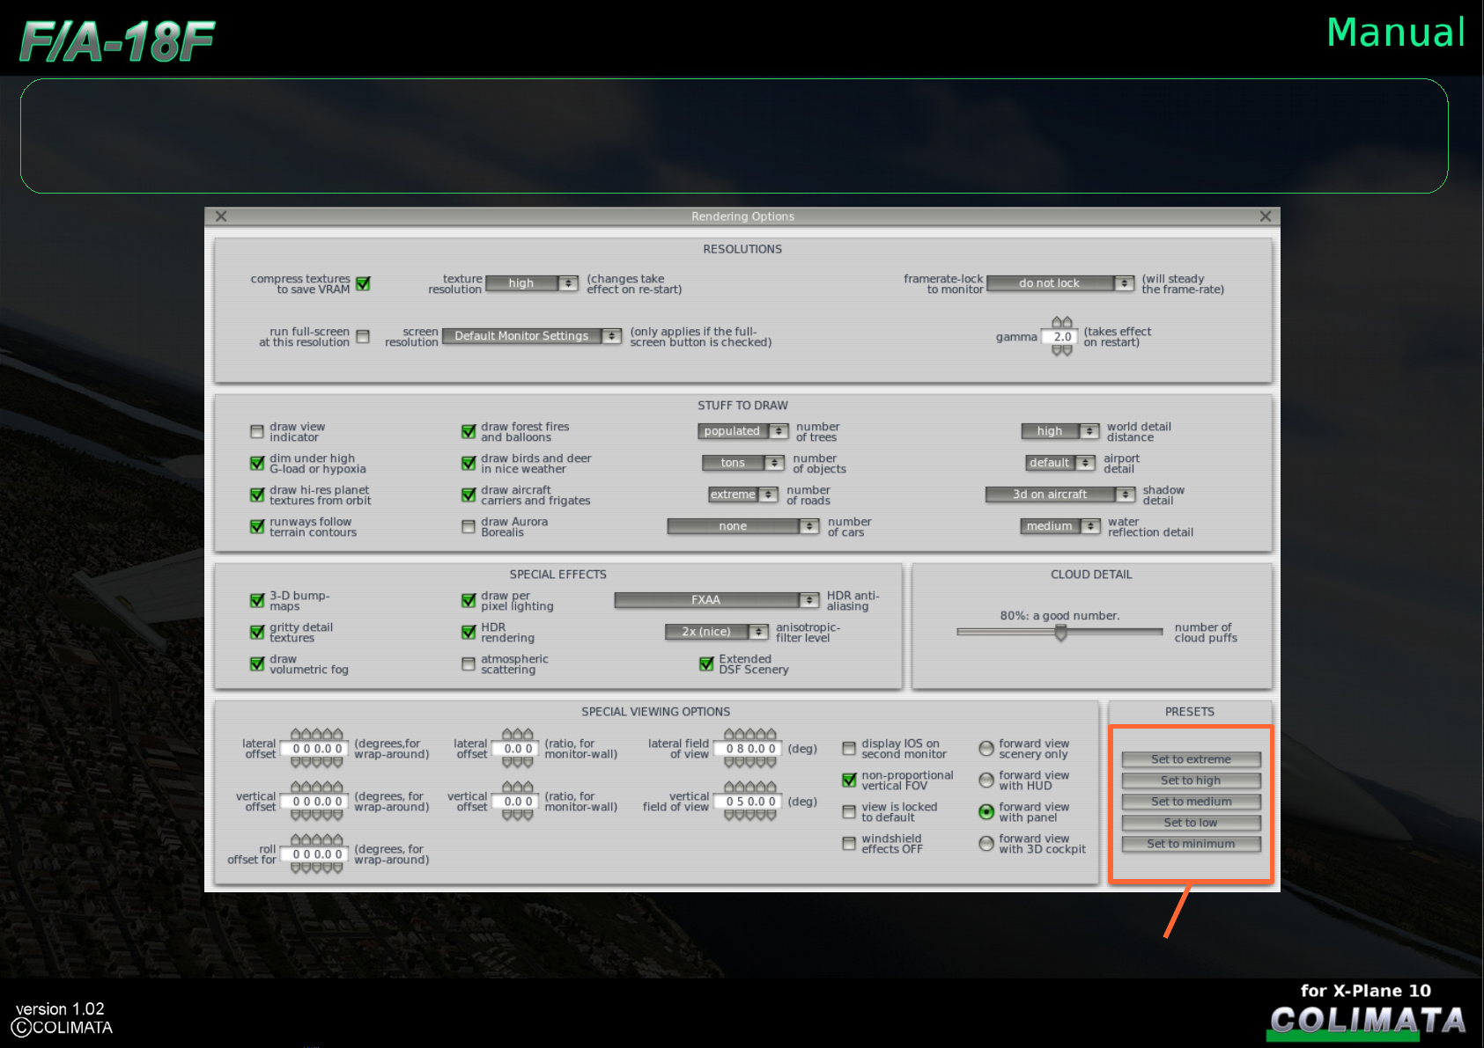Screen dimensions: 1484x1048
Task: Open framerate-lock to monitor dropdown
Action: (x=1060, y=283)
